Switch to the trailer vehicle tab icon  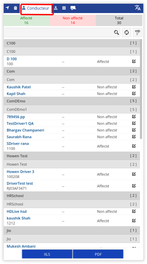point(73,8)
